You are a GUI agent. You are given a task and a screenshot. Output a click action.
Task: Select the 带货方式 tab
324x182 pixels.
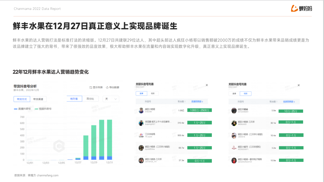coord(22,99)
